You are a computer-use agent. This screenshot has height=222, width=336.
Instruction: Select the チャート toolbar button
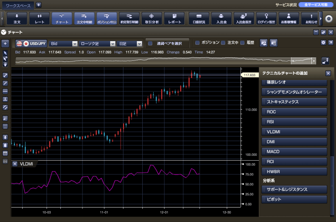(62, 18)
